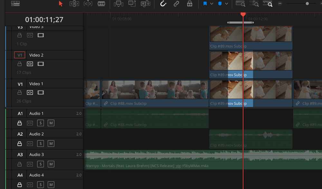The width and height of the screenshot is (322, 189).
Task: Toggle auto track selector on Video 3
Action: tap(30, 35)
